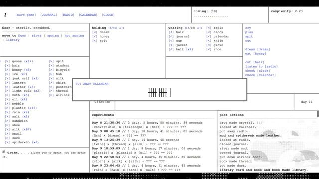
Task: Pick up light bulb from floor
Action: 7,91
